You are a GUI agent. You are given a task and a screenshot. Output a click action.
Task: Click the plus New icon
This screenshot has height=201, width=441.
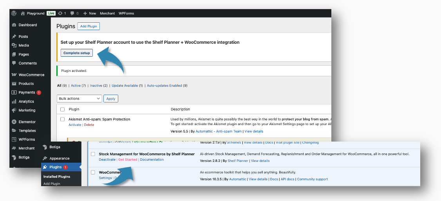point(85,13)
